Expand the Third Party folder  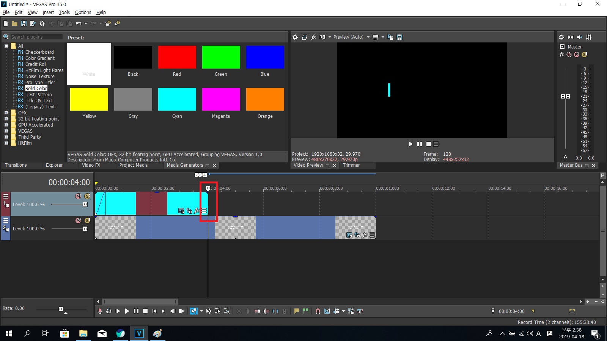tap(6, 137)
